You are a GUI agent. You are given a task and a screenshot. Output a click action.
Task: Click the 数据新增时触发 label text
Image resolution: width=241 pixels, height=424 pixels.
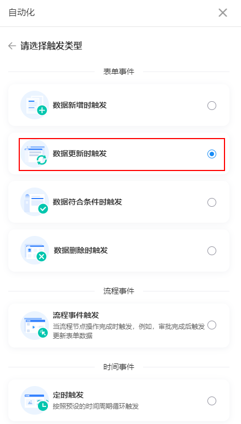tap(80, 105)
